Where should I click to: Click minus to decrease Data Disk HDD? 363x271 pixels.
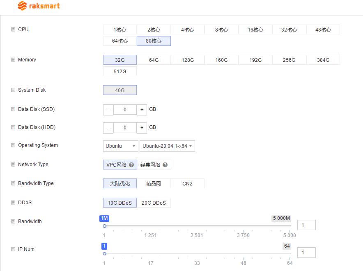coord(108,127)
